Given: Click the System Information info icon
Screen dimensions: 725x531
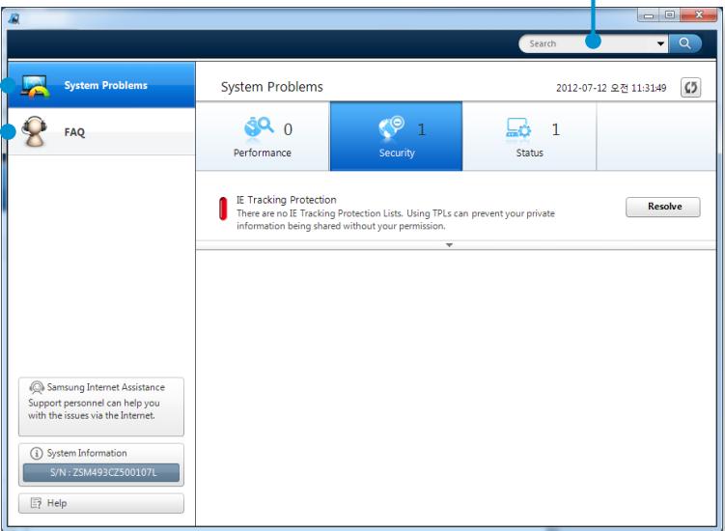Looking at the screenshot, I should pos(37,454).
